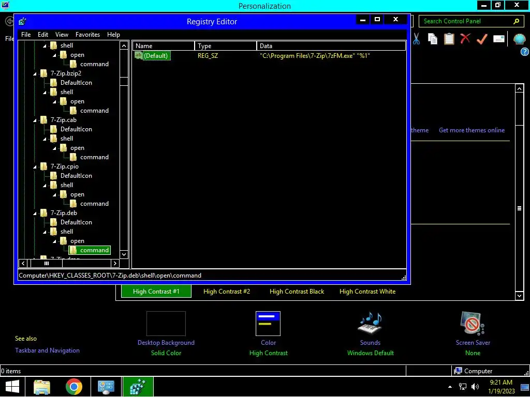Click the registry tree scroll-down arrow
This screenshot has width=530, height=397.
point(124,254)
